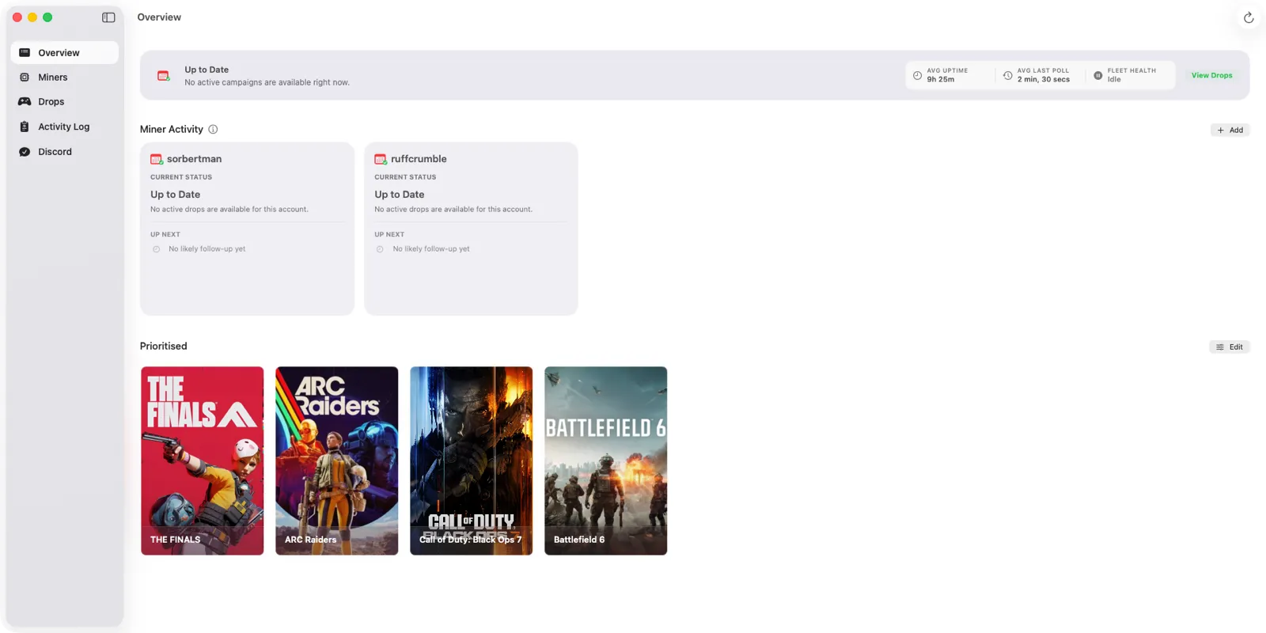This screenshot has width=1266, height=633.
Task: Click ruffcrumble's No likely follow-up text
Action: [x=431, y=249]
